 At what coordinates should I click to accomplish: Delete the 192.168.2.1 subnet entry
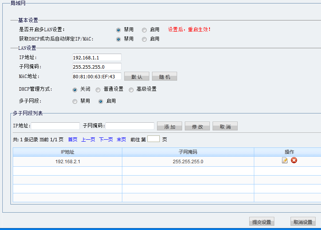tap(294, 160)
